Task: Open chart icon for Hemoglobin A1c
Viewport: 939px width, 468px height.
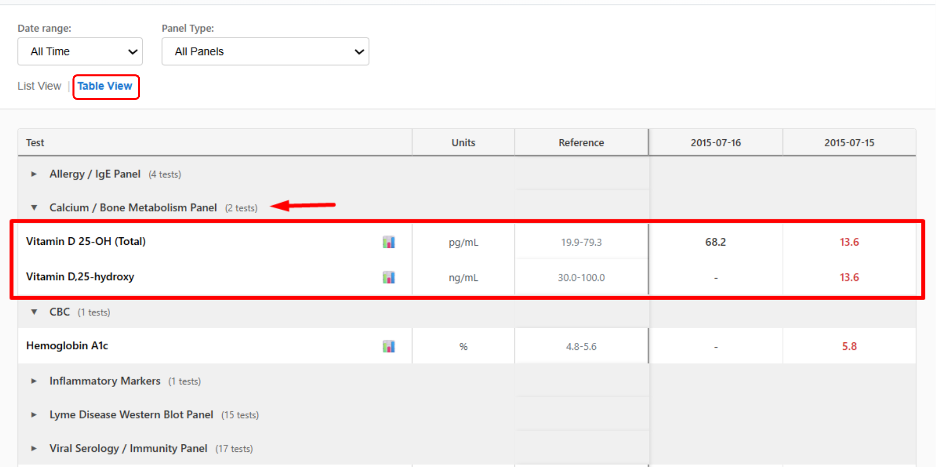Action: pos(388,346)
